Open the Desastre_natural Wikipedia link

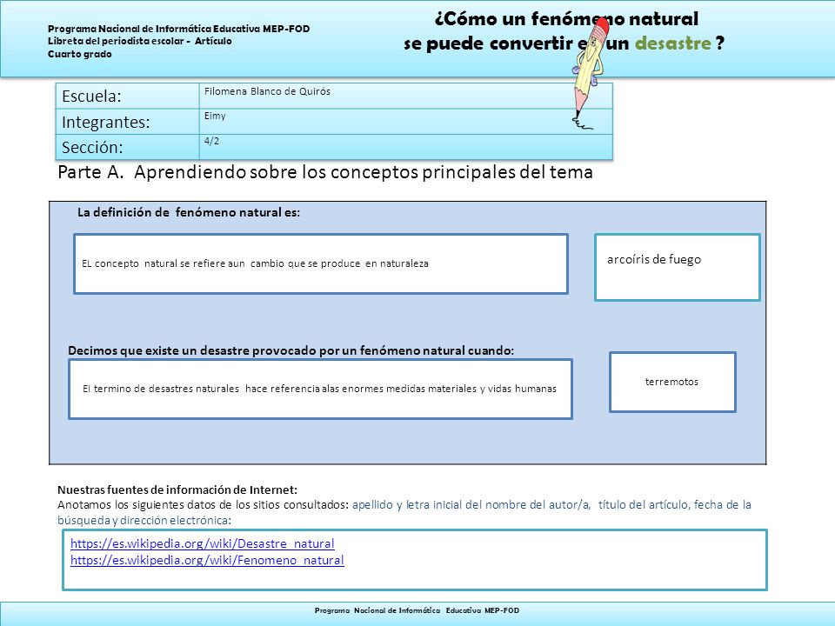[203, 543]
